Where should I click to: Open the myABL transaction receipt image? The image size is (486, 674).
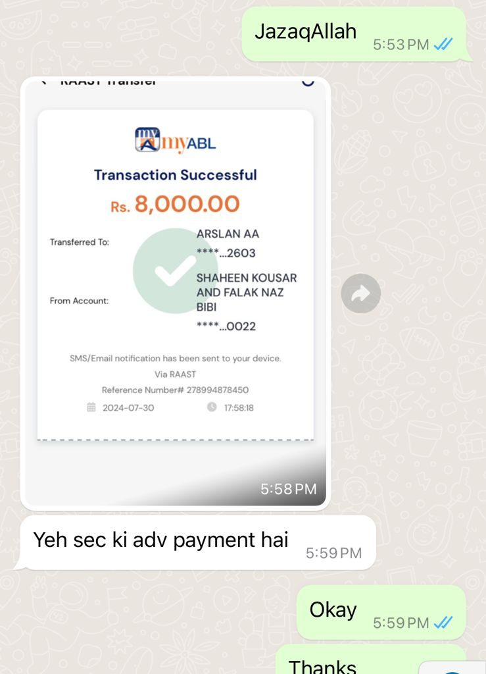pos(175,292)
